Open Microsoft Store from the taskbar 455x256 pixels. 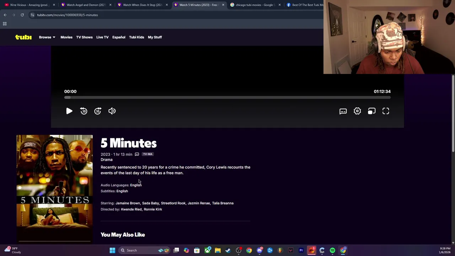[197, 250]
